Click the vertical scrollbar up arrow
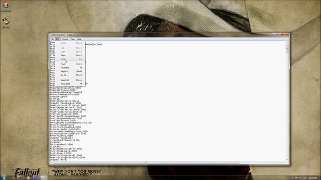This screenshot has width=321, height=180. [x=287, y=43]
